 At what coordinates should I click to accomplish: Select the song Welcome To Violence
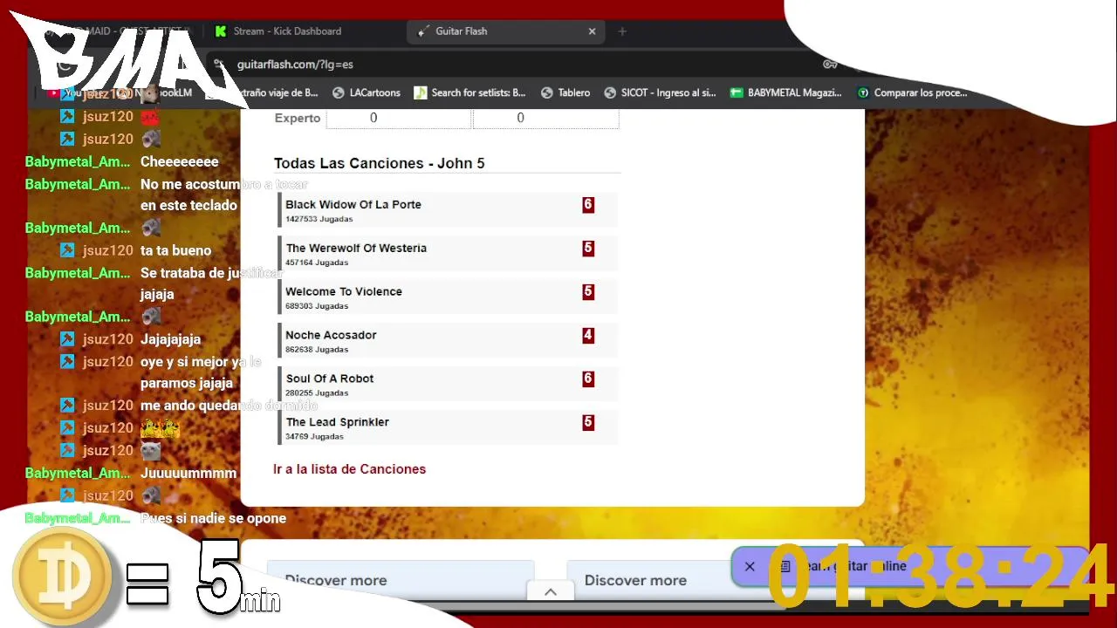click(448, 297)
